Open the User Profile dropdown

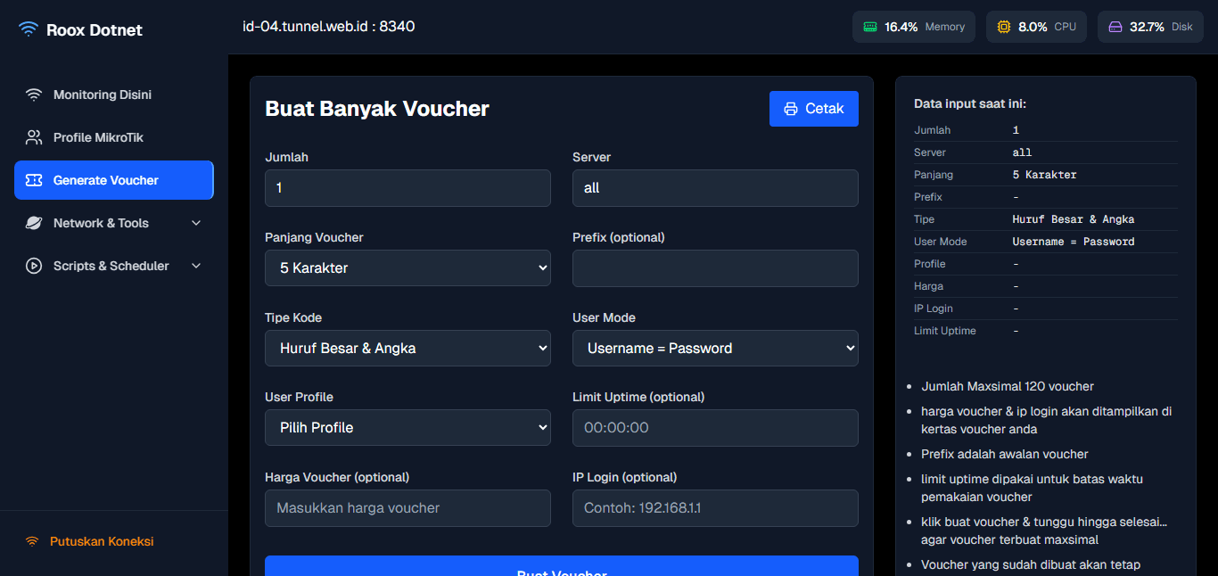[x=407, y=427]
